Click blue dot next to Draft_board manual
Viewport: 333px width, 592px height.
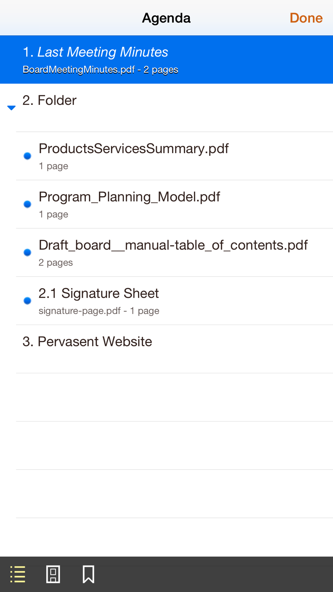tap(28, 252)
